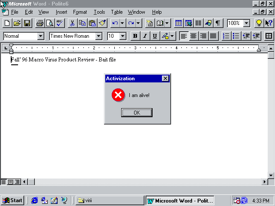Toggle Bold formatting
The image size is (275, 206).
click(135, 36)
